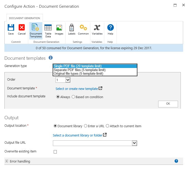Select the DOCUMENT GENERATION tab

(25, 18)
